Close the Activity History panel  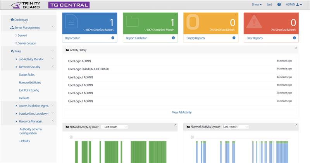[296, 48]
